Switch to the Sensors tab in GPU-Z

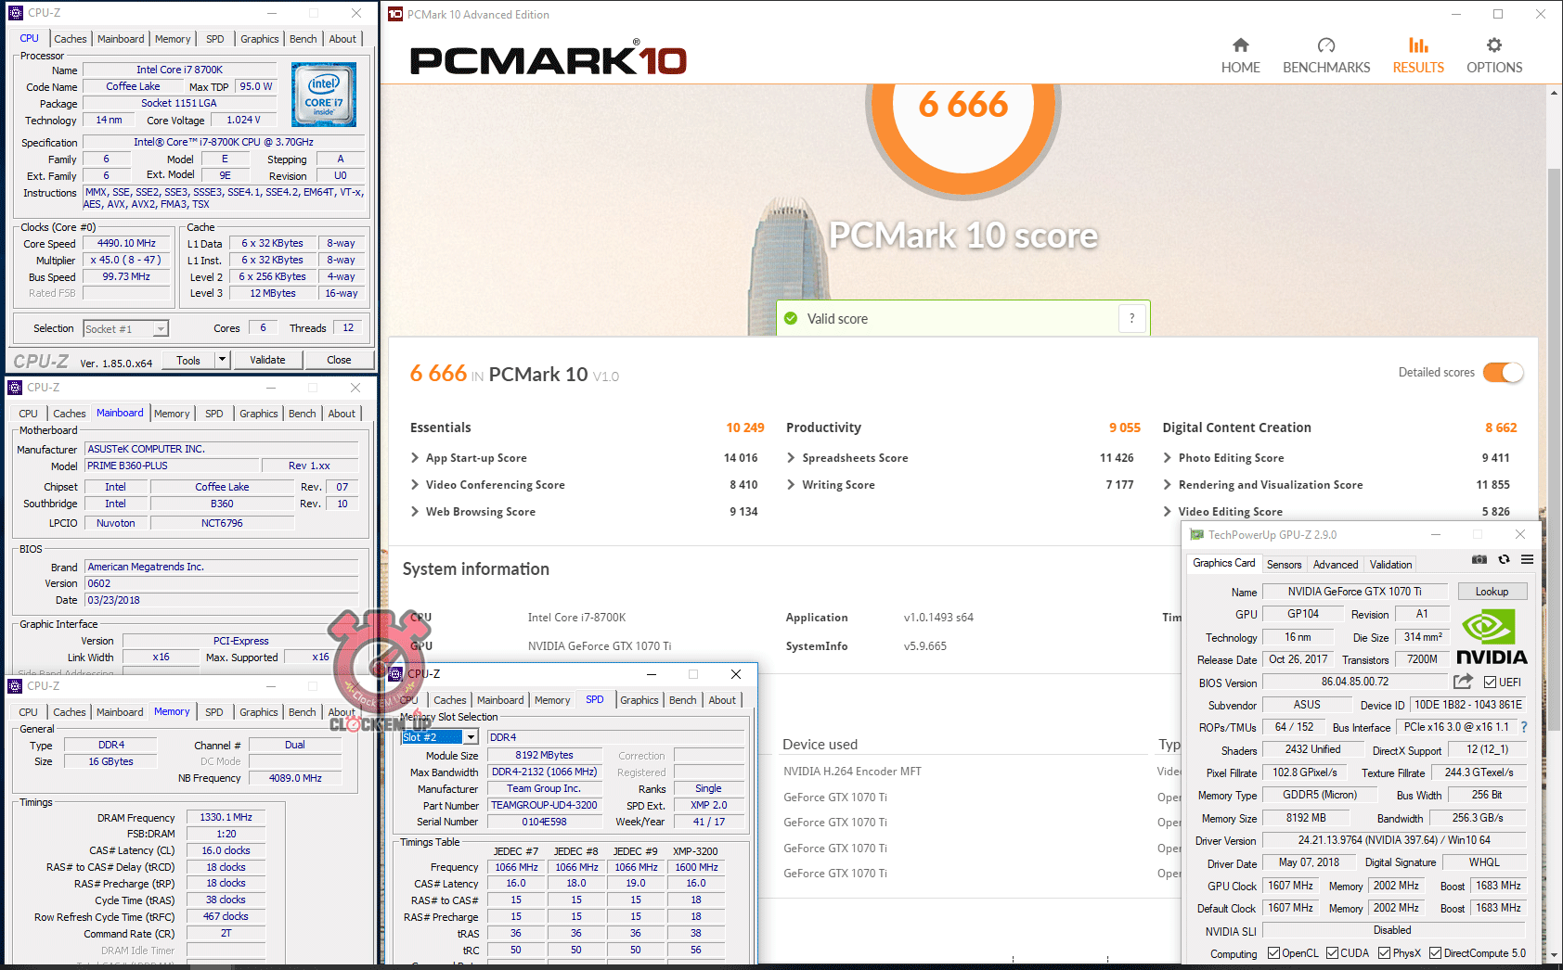coord(1284,565)
